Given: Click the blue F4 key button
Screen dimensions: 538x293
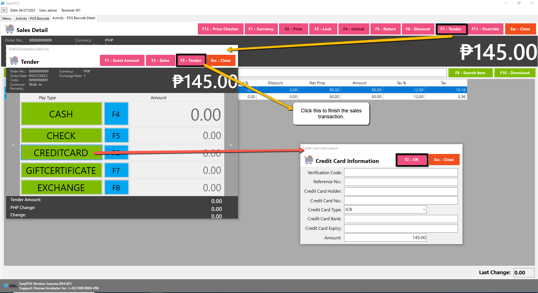Looking at the screenshot, I should click(116, 114).
